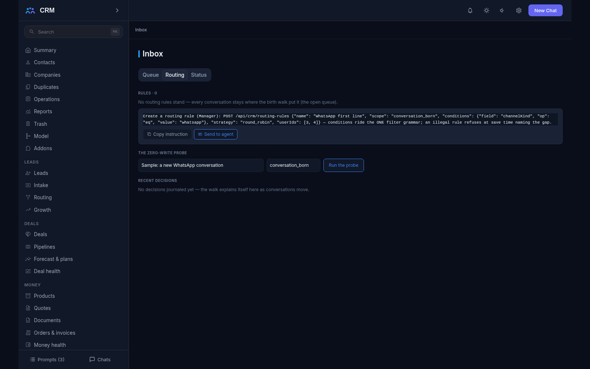The image size is (590, 369).
Task: Open Reports via its chart icon
Action: click(28, 111)
